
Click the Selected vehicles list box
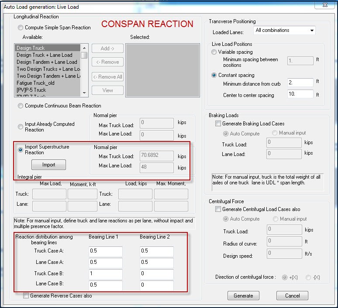point(163,70)
